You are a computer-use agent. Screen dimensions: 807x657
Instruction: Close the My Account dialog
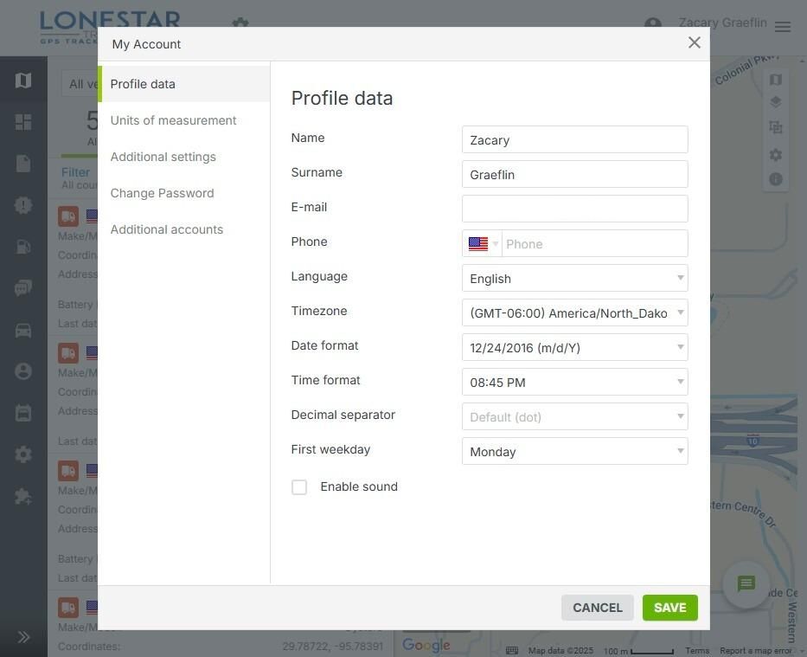click(x=694, y=42)
